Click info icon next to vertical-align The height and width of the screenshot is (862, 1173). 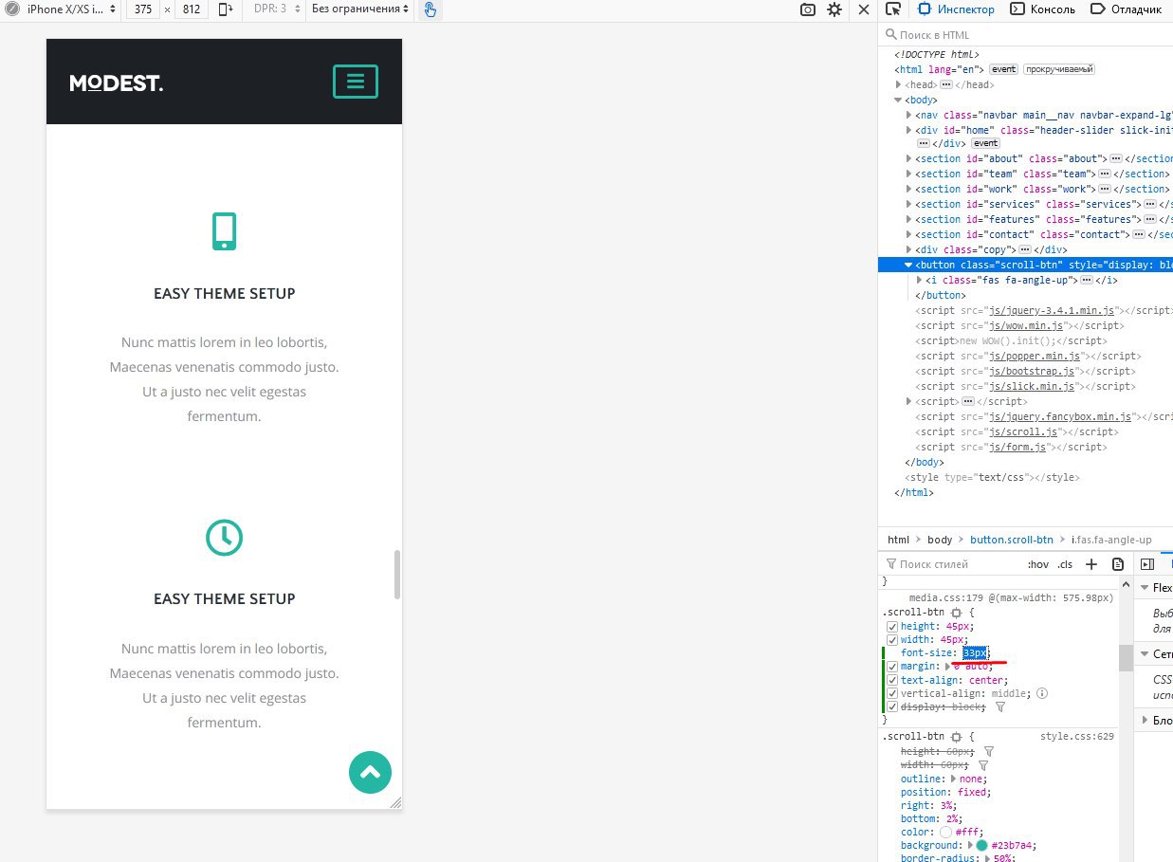(x=1042, y=693)
